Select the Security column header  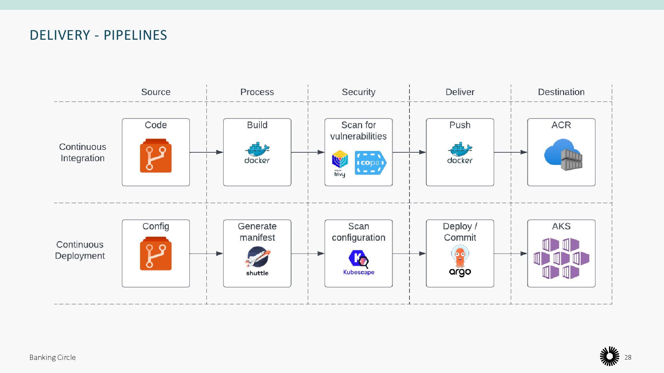[359, 92]
